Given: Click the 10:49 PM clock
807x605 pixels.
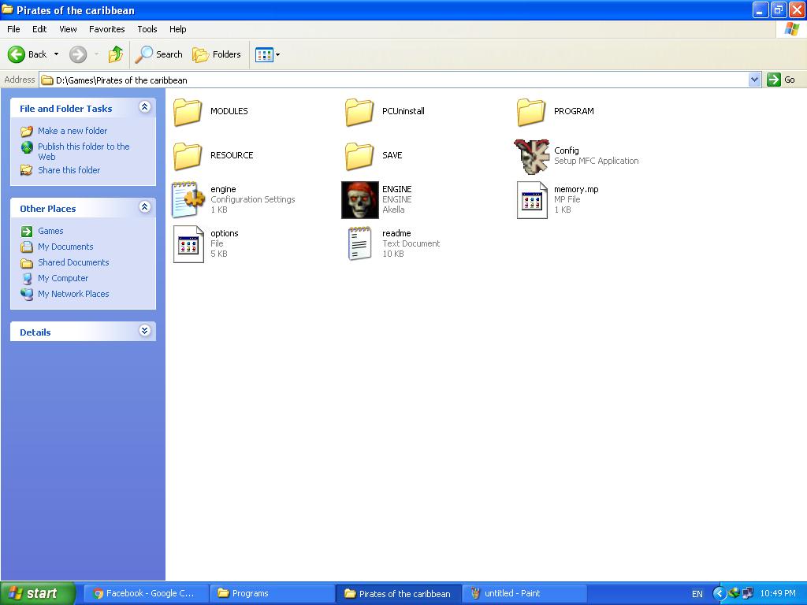Looking at the screenshot, I should 778,594.
